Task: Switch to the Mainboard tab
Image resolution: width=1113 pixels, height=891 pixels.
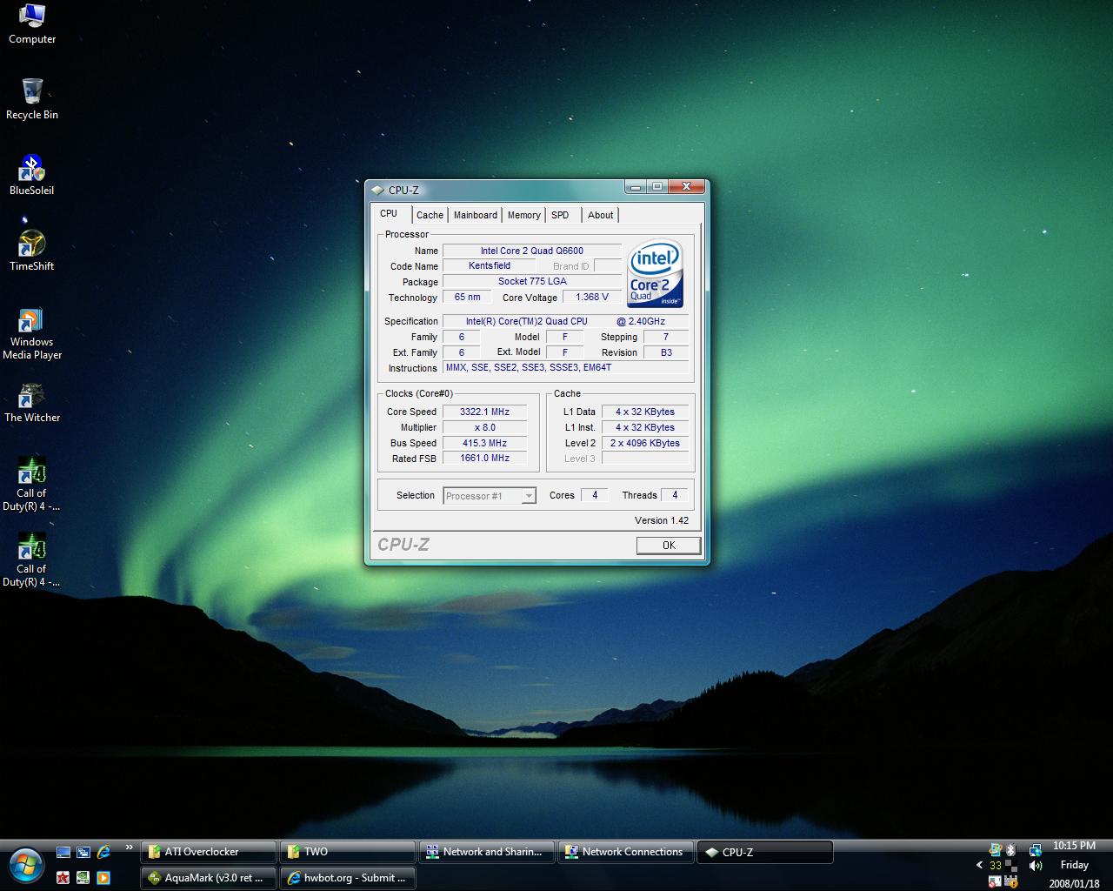Action: pyautogui.click(x=476, y=215)
